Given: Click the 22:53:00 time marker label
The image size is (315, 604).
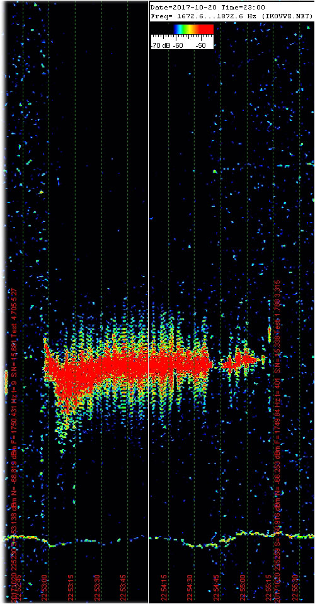Looking at the screenshot, I should pyautogui.click(x=45, y=588).
